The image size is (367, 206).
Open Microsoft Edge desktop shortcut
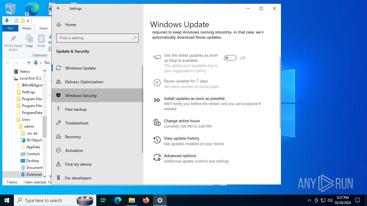tap(32, 9)
